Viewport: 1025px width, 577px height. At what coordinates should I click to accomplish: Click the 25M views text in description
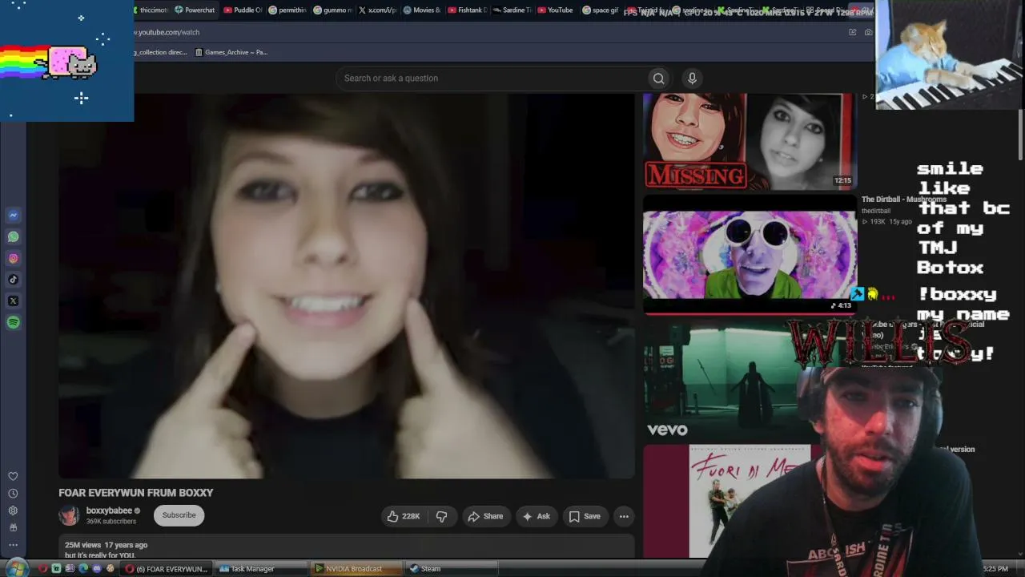pos(83,545)
